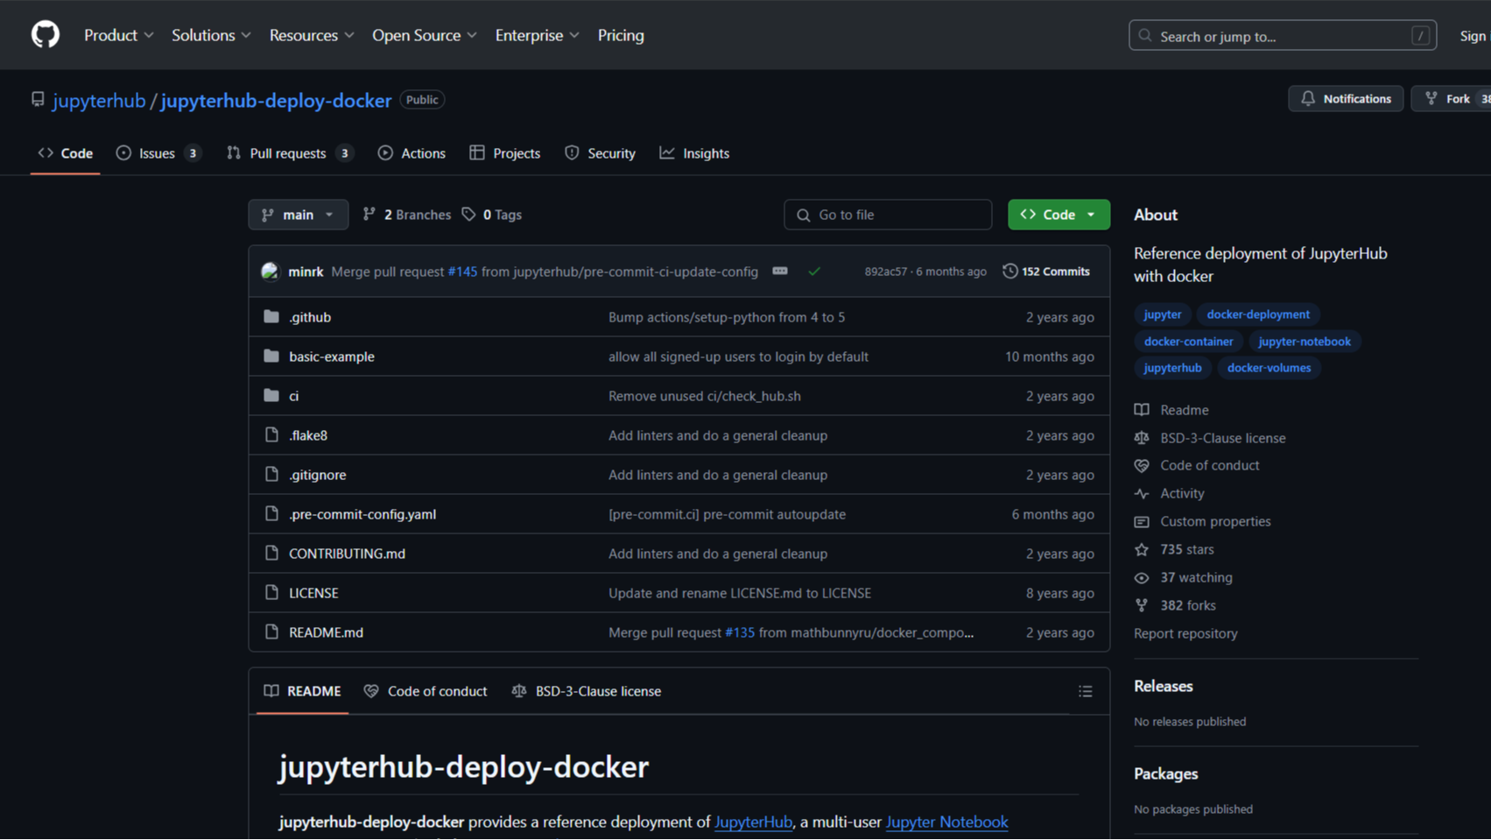
Task: Open pull request #135 link
Action: tap(740, 632)
